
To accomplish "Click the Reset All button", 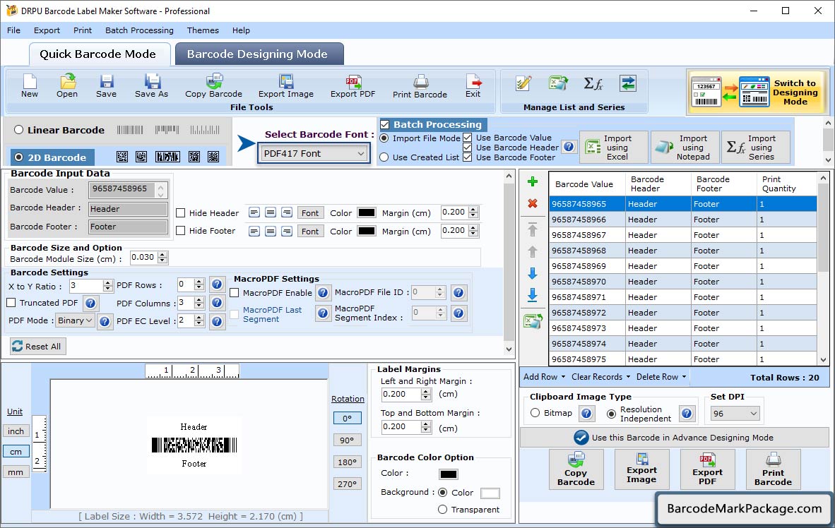I will click(37, 347).
